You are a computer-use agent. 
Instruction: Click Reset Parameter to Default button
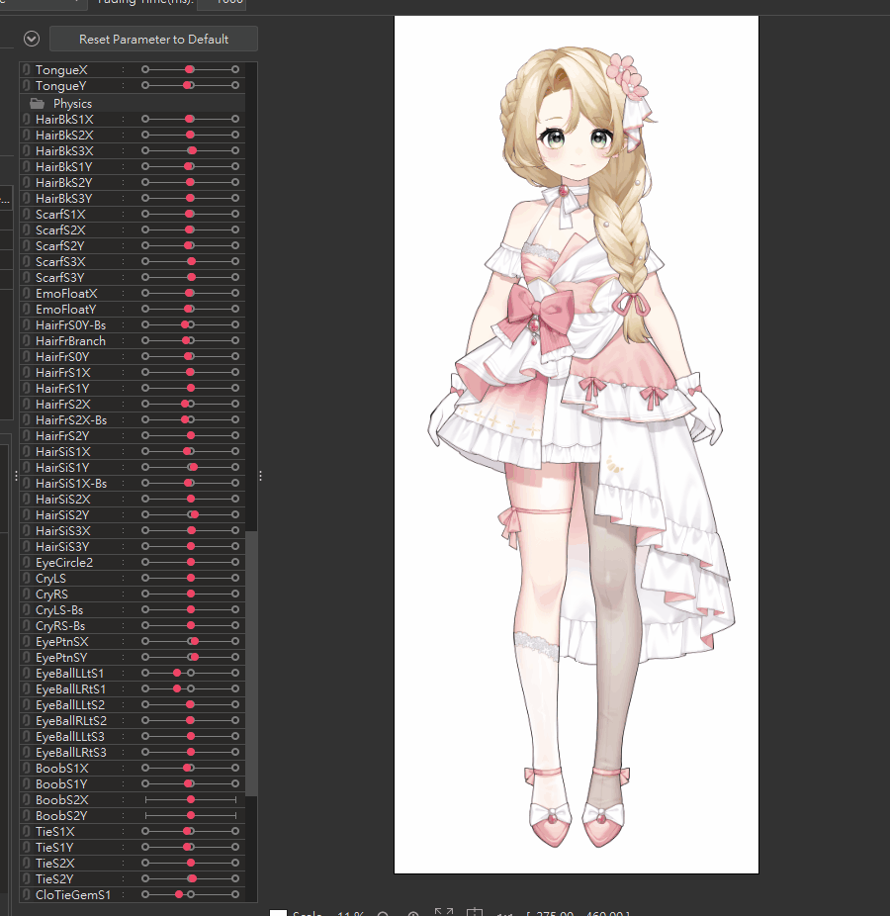pyautogui.click(x=153, y=40)
